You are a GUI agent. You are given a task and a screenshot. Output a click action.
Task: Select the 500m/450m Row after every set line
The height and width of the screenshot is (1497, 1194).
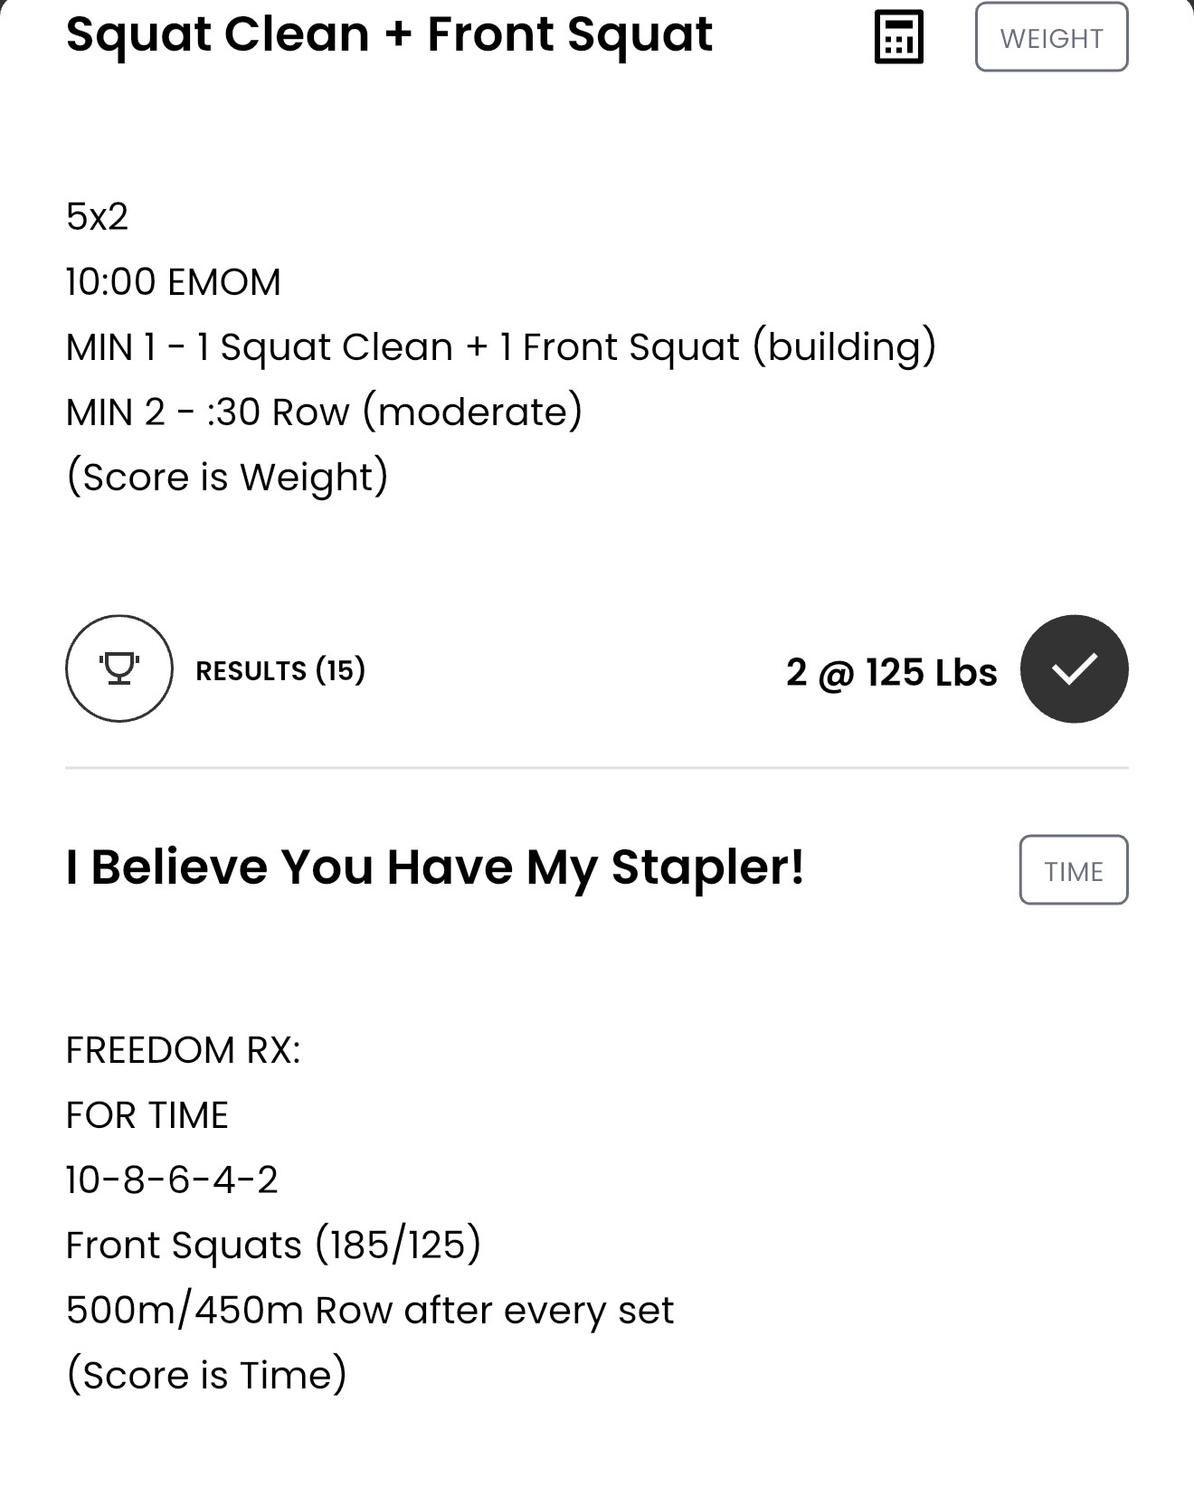click(370, 1311)
